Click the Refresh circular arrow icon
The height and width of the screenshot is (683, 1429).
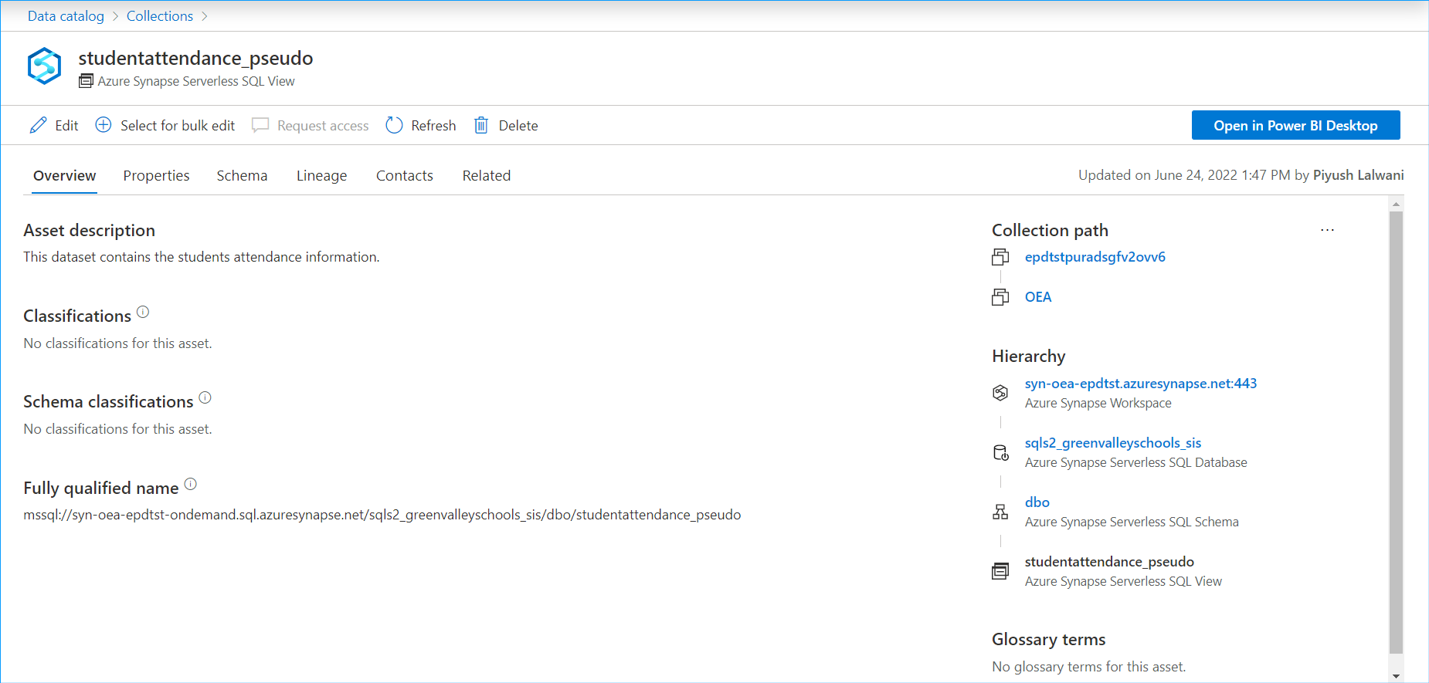(x=394, y=125)
